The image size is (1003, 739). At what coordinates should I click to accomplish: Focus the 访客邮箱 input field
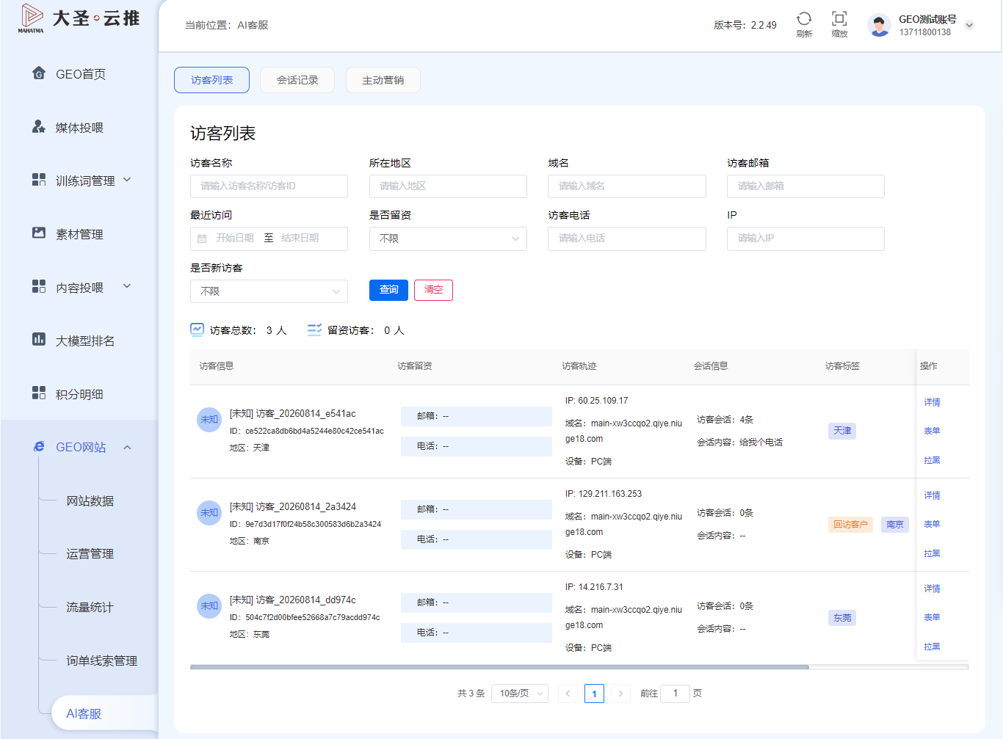pos(805,186)
